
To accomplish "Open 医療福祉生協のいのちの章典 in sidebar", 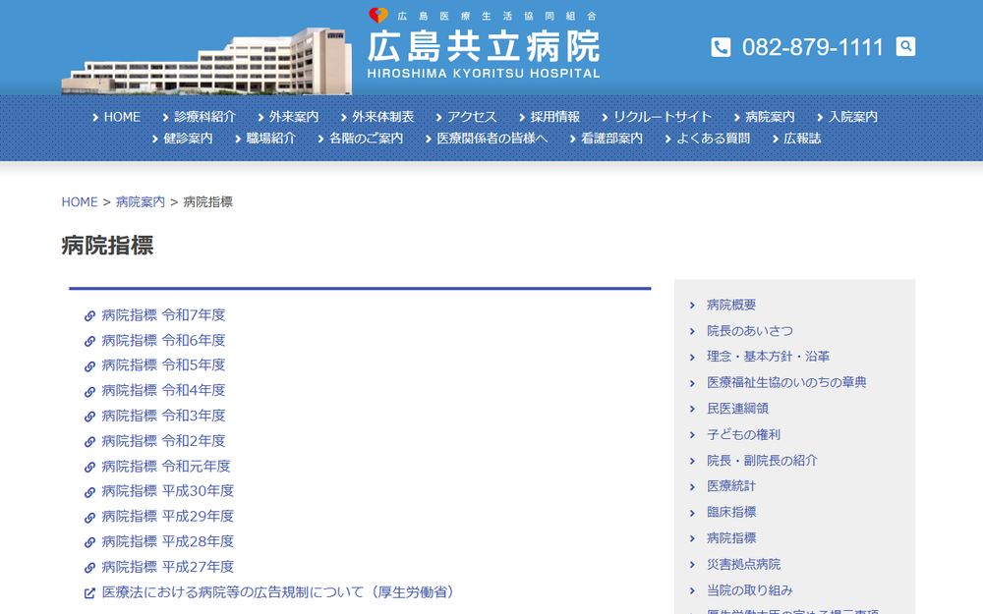I will [x=786, y=382].
